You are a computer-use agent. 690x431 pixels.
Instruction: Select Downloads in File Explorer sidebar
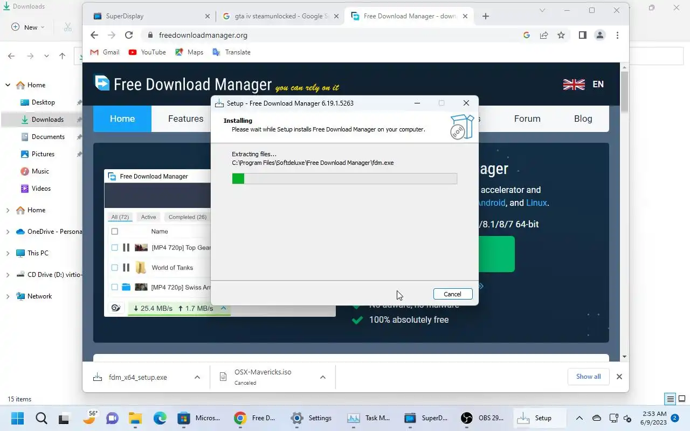pos(47,120)
